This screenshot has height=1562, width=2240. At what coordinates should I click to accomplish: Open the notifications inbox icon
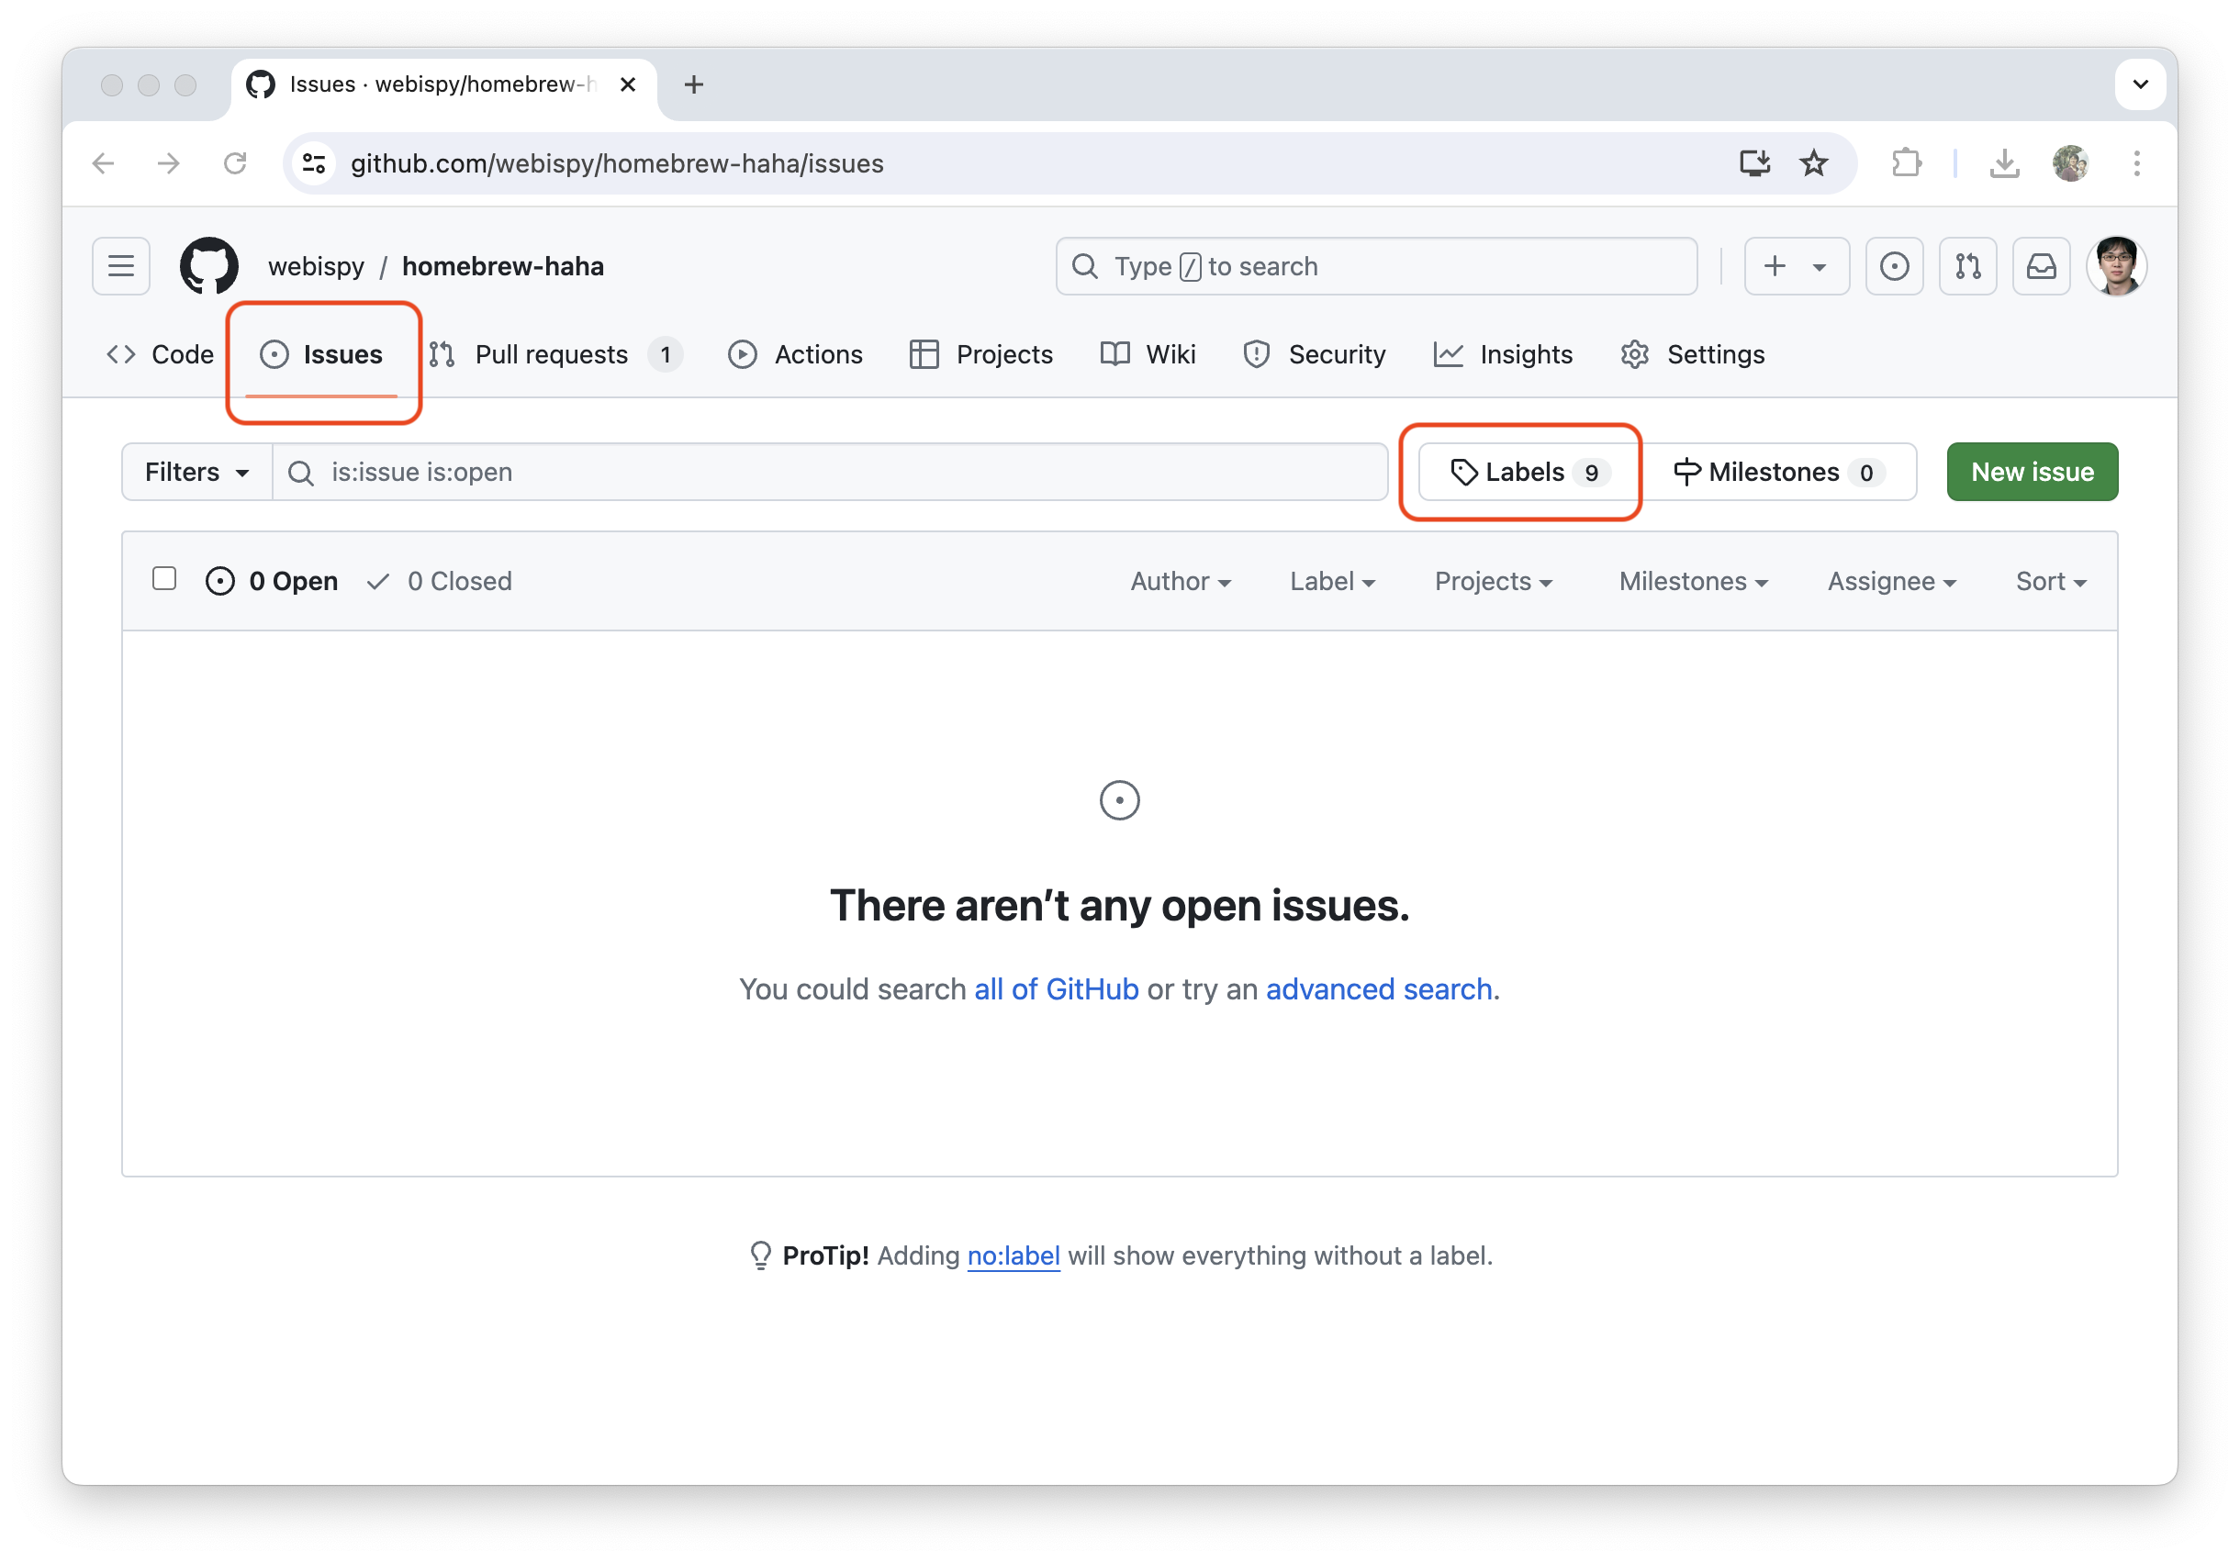click(2041, 266)
